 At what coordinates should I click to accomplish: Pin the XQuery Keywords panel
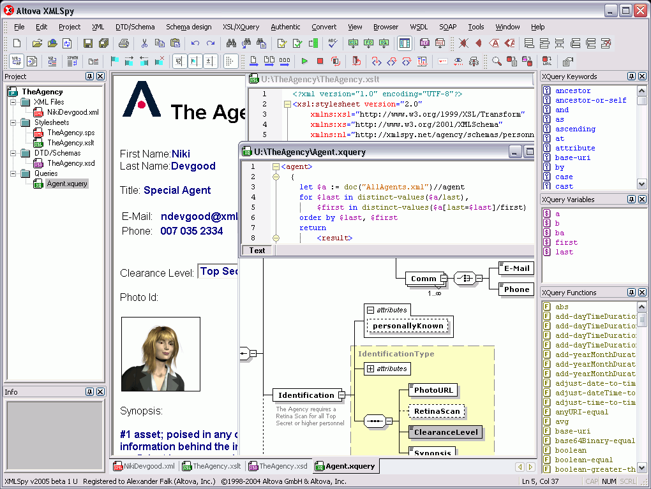pyautogui.click(x=631, y=77)
